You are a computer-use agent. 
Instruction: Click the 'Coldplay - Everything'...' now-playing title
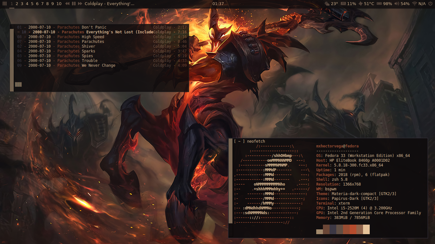[x=110, y=4]
